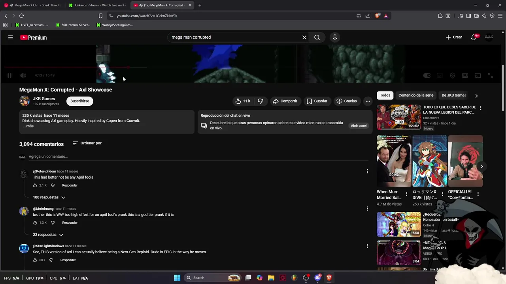Like Peter-ph6em's comment
The height and width of the screenshot is (284, 506).
pos(35,185)
